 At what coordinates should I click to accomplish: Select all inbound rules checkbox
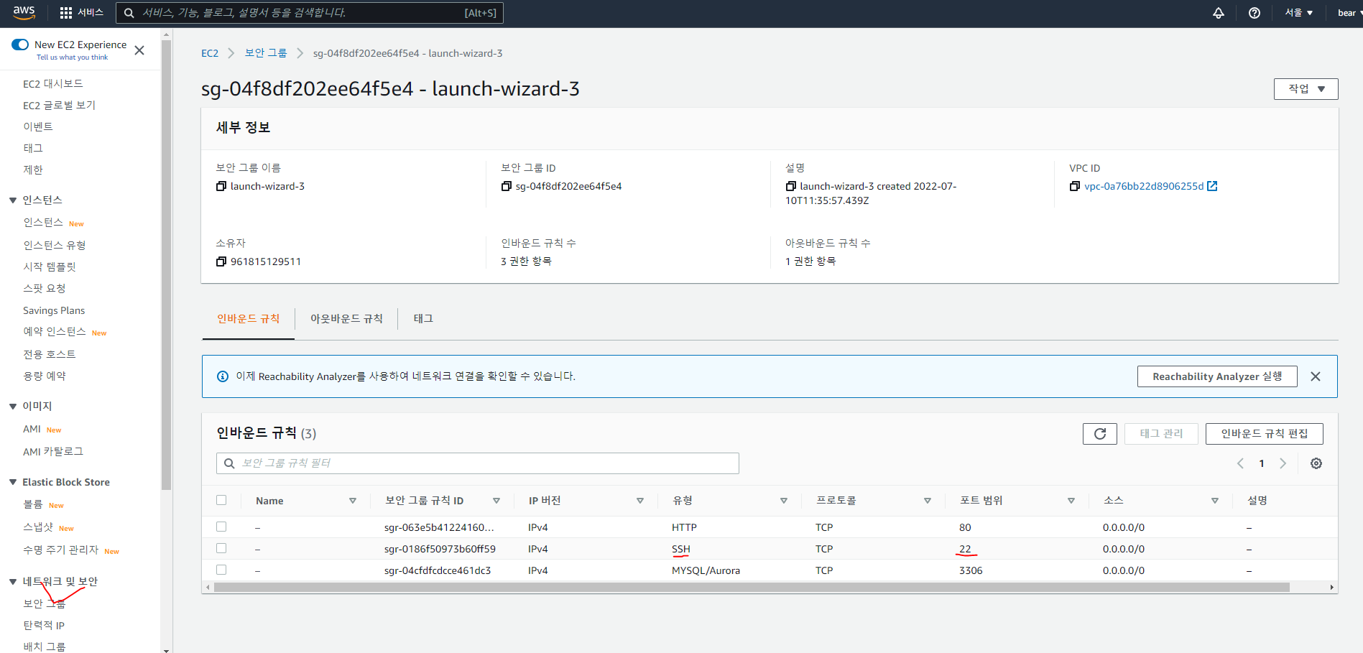[x=221, y=500]
